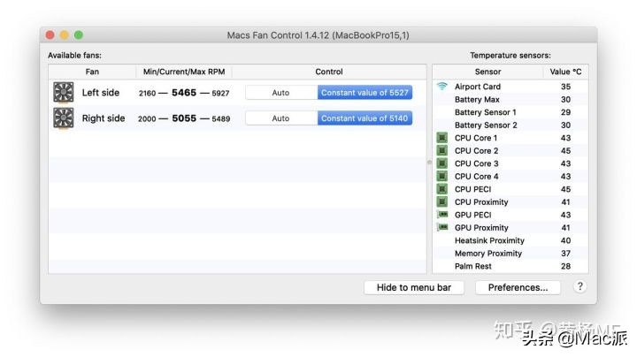Click Left side max RPM 5927
The image size is (637, 357).
coord(220,93)
